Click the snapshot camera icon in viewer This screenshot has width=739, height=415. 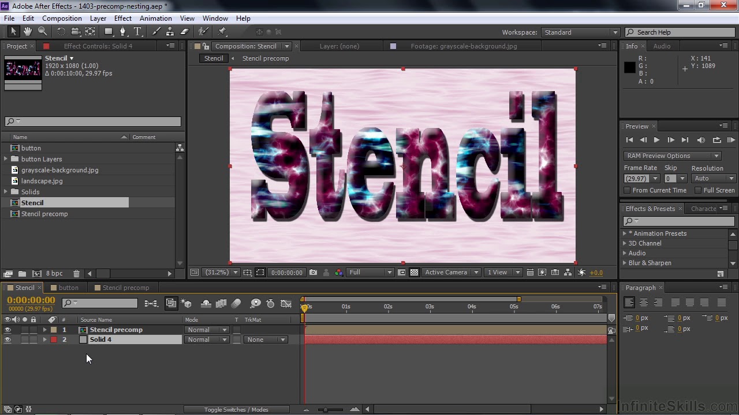click(313, 273)
